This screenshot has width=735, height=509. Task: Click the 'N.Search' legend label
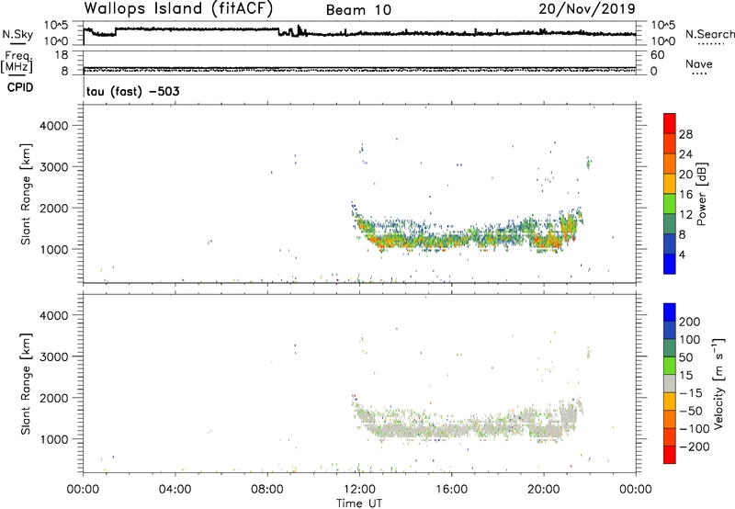click(x=710, y=34)
